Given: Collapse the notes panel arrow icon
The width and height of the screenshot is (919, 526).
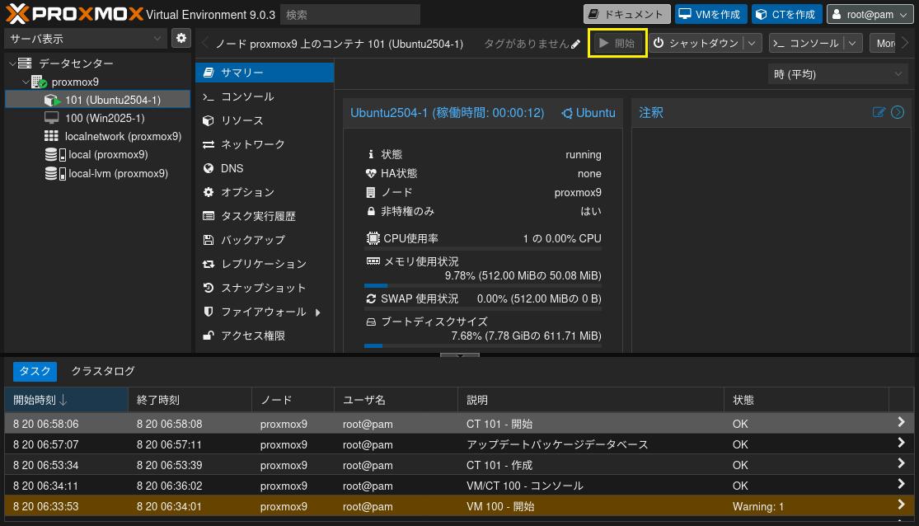Looking at the screenshot, I should pyautogui.click(x=898, y=112).
